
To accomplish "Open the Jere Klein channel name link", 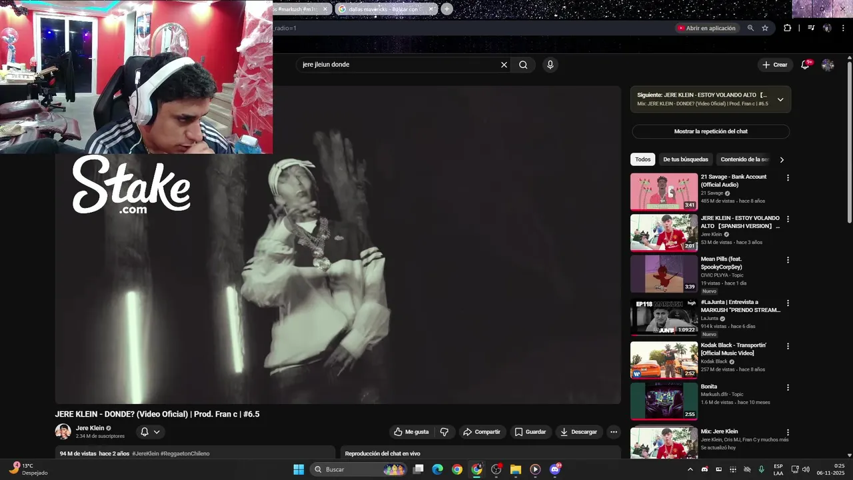I will (x=90, y=428).
